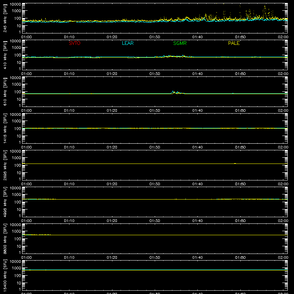Click the 1000 tick label on the 610 MHz axis
The height and width of the screenshot is (294, 294).
17,85
